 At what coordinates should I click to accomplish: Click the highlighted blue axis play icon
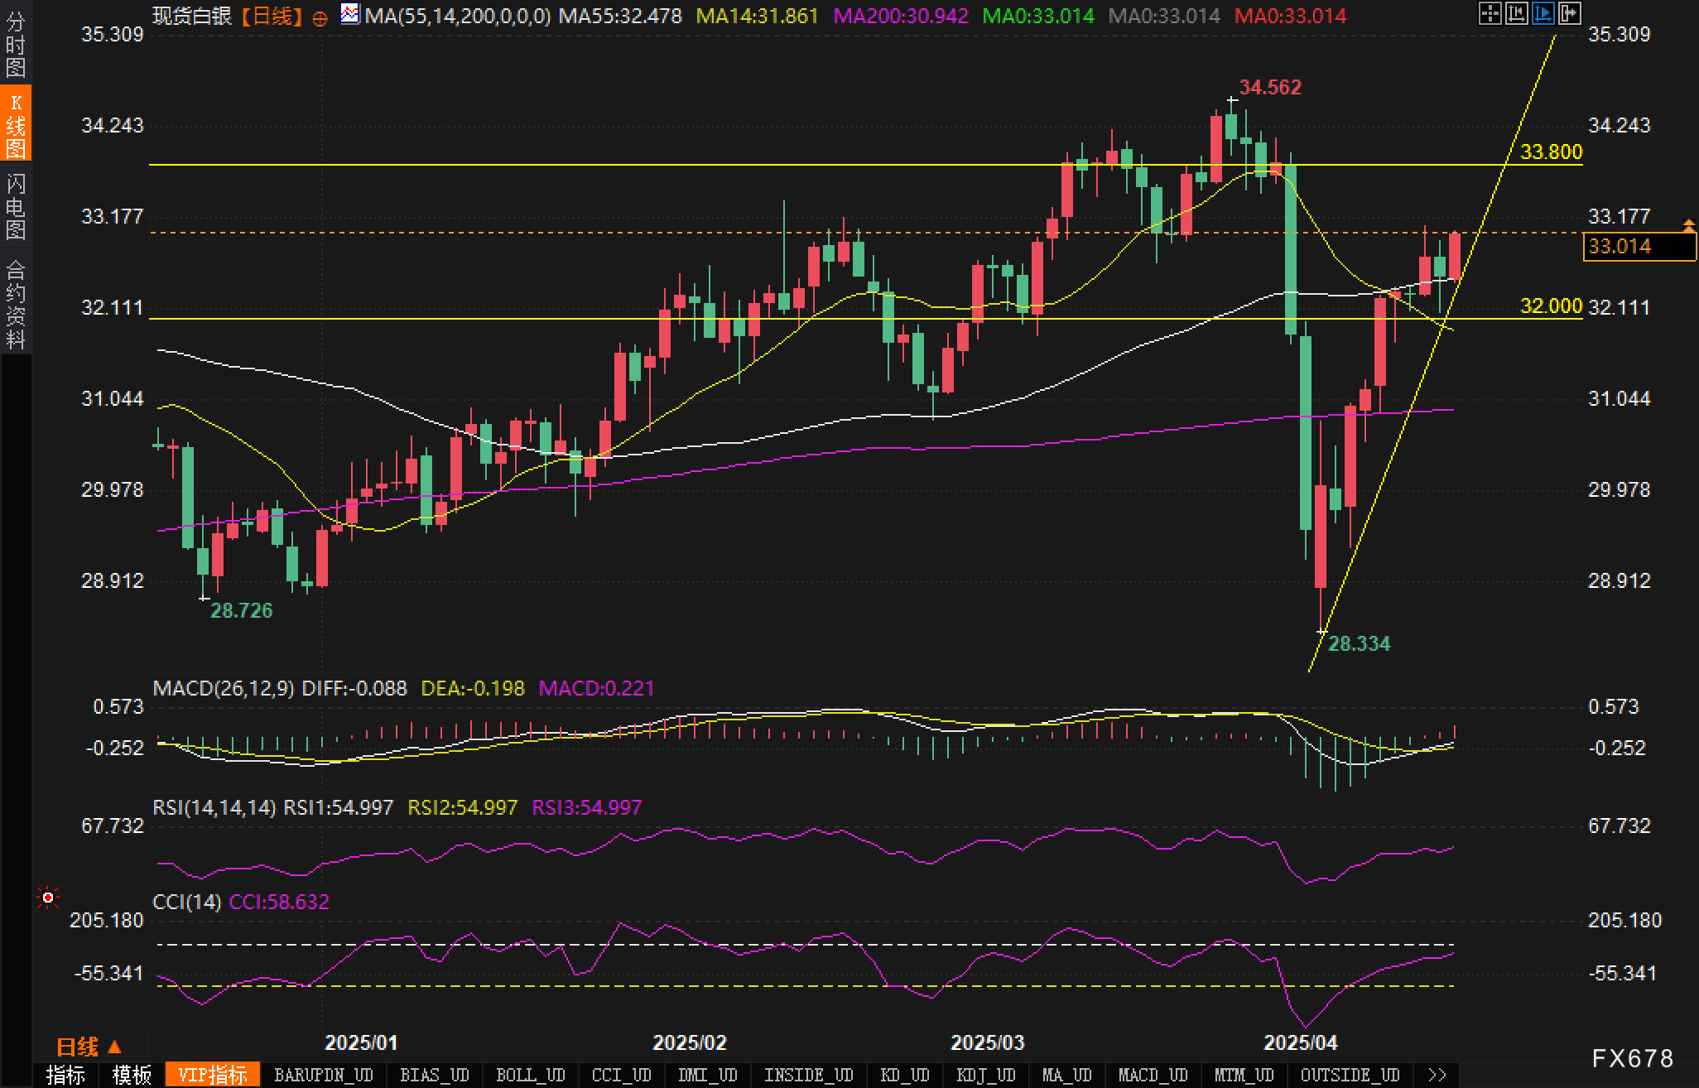pos(1543,13)
